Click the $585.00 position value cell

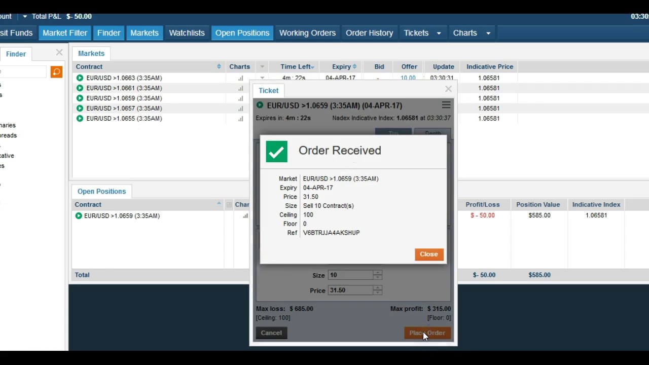pyautogui.click(x=539, y=215)
